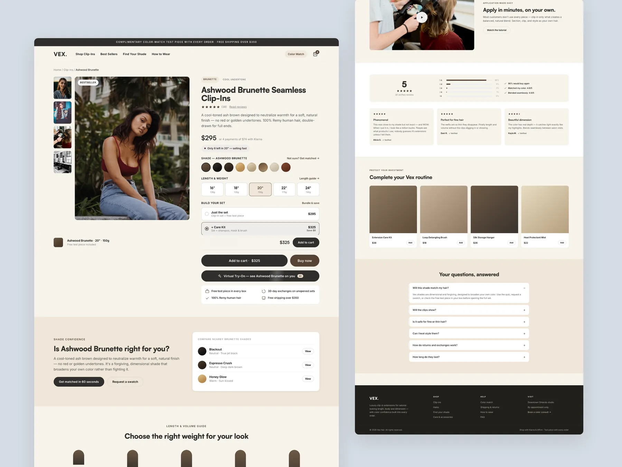Select second product thumbnail with teal background
This screenshot has height=467, width=622.
(x=63, y=112)
